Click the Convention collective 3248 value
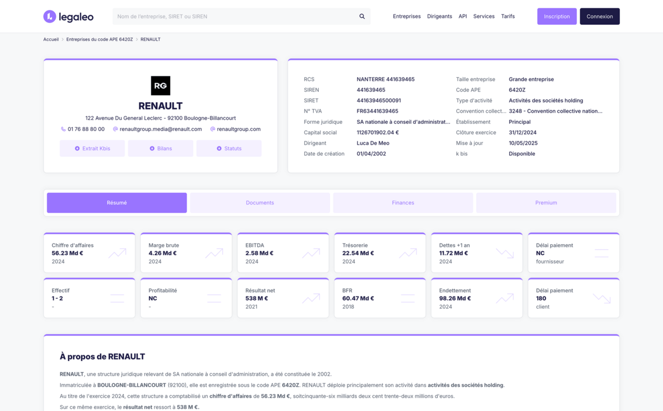663x411 pixels. 556,111
